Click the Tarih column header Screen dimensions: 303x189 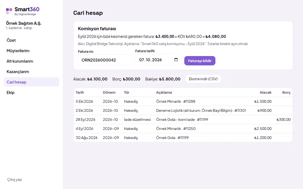coord(80,92)
